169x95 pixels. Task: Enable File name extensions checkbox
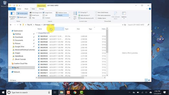[96, 15]
